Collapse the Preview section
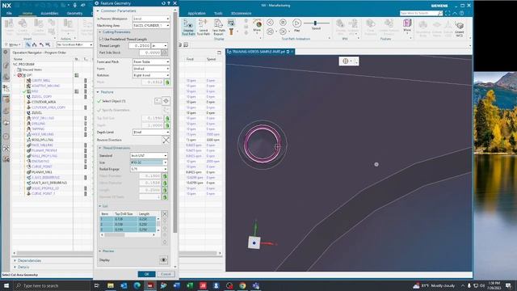The width and height of the screenshot is (517, 291). [x=100, y=251]
